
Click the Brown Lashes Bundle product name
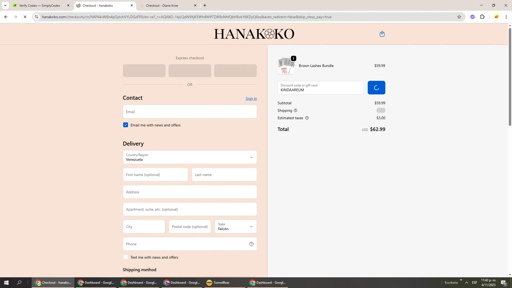tap(316, 66)
